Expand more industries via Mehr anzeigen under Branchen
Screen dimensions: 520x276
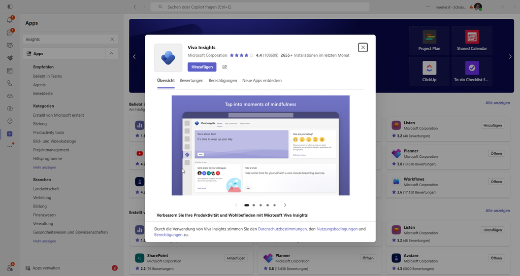45,241
